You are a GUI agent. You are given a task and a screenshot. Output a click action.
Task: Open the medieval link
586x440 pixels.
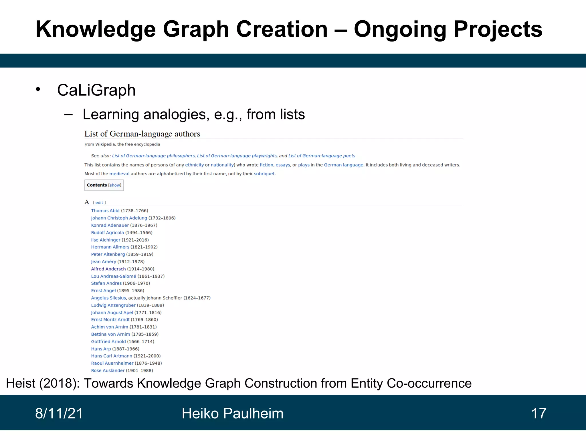pos(119,174)
